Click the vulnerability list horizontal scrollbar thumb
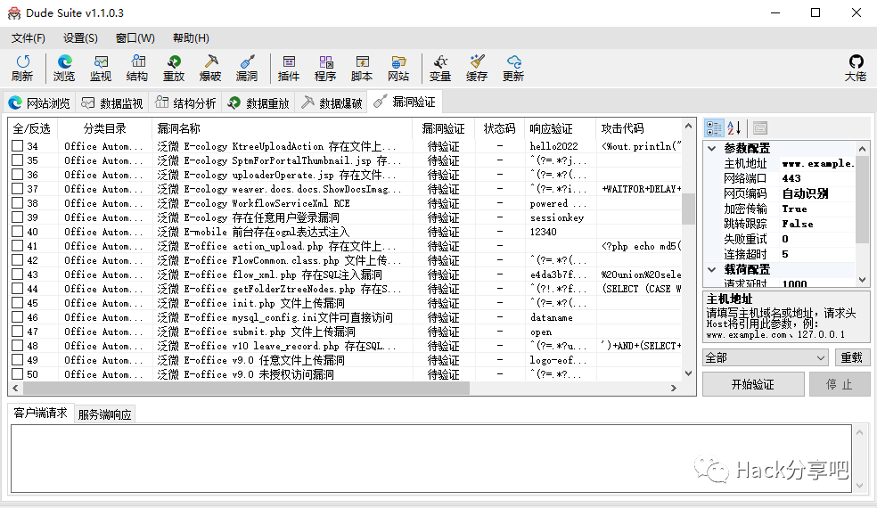Viewport: 877px width, 508px height. pyautogui.click(x=246, y=388)
